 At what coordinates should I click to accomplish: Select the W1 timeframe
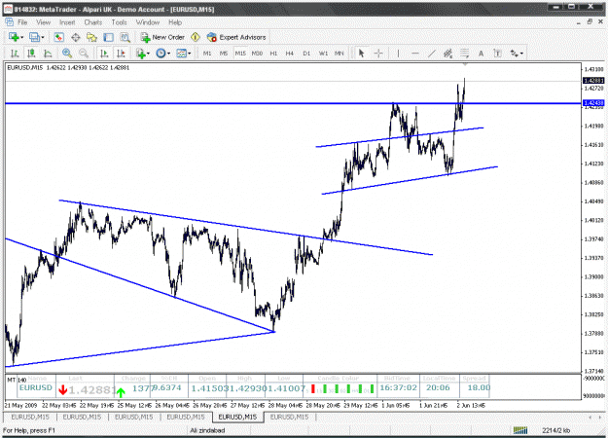[x=323, y=54]
